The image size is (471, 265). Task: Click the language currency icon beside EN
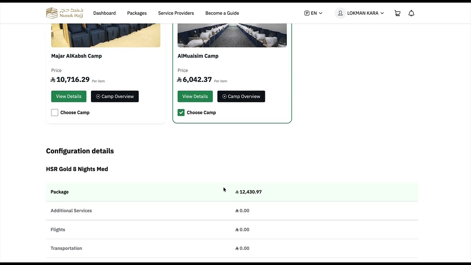(x=307, y=13)
